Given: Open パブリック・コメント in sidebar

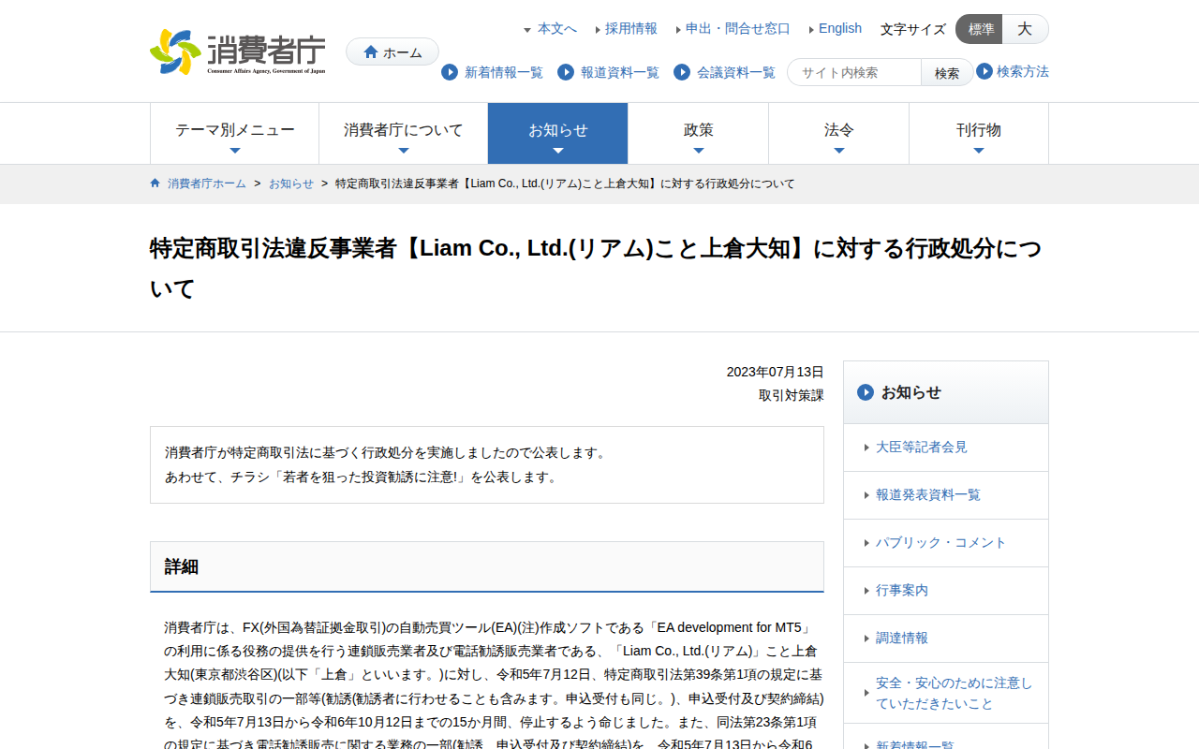Looking at the screenshot, I should (x=946, y=543).
